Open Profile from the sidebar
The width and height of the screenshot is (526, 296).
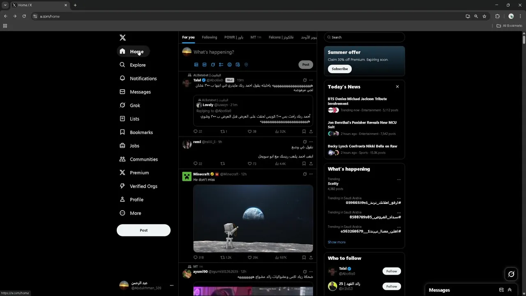click(x=131, y=199)
